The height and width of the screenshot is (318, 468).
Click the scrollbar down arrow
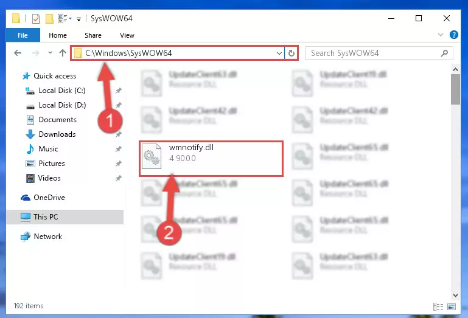point(455,296)
